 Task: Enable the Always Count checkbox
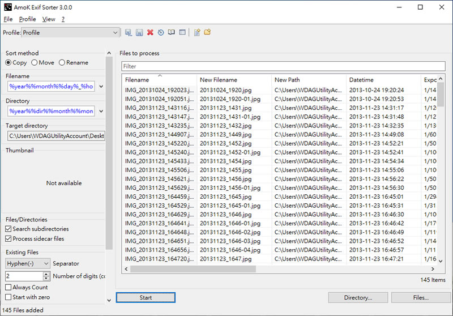pos(8,288)
